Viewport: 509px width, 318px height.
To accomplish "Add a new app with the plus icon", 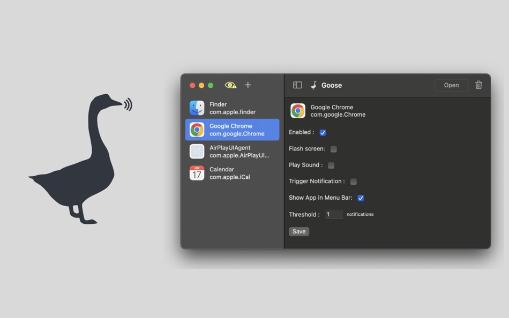I will click(x=248, y=85).
